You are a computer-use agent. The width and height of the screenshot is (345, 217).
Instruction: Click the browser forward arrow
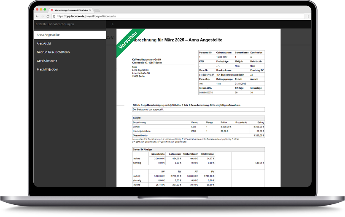coord(42,16)
